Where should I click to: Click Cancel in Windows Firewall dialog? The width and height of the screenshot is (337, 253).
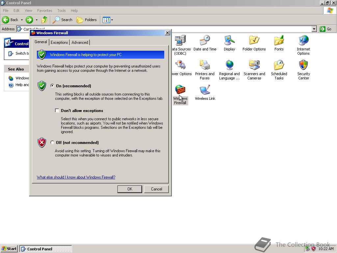click(x=156, y=189)
